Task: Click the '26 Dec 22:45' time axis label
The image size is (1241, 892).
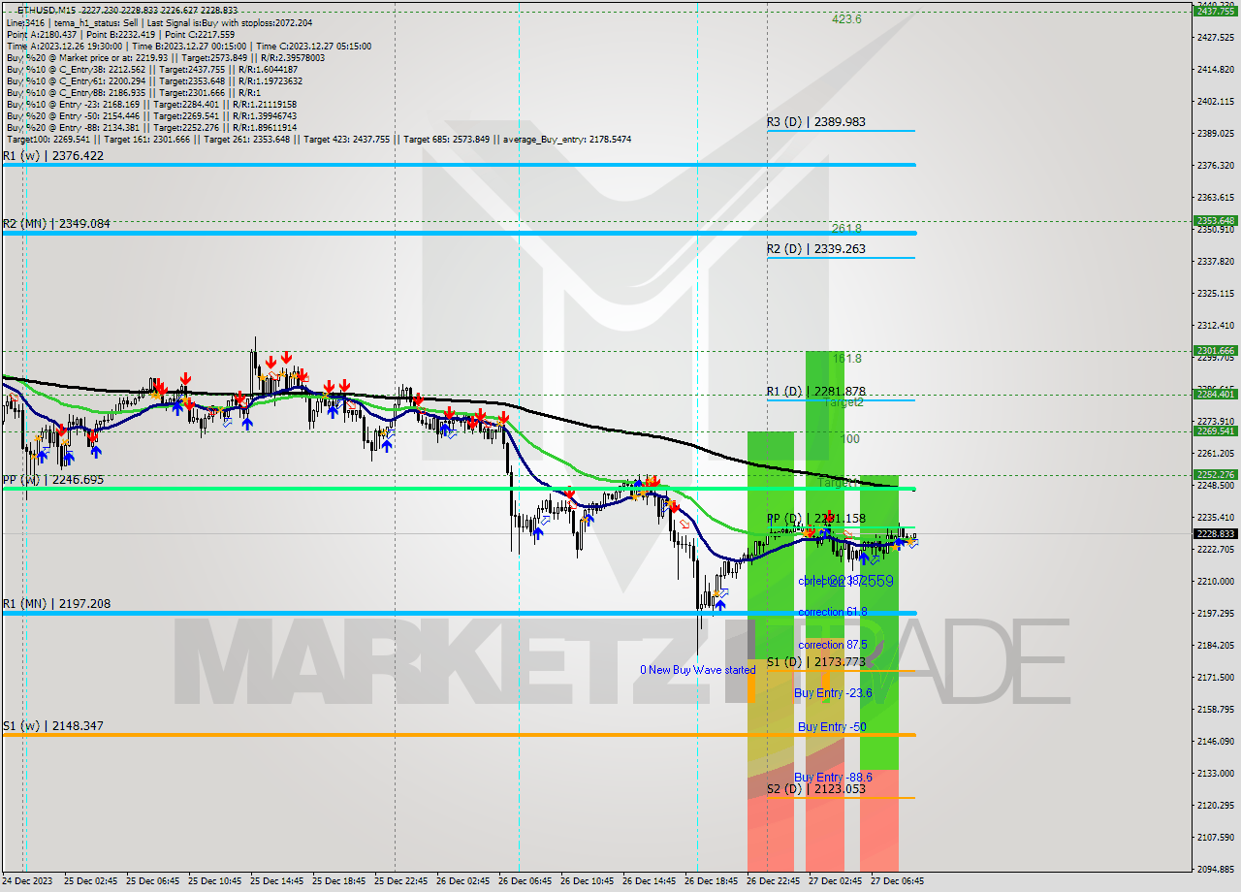Action: 776,881
